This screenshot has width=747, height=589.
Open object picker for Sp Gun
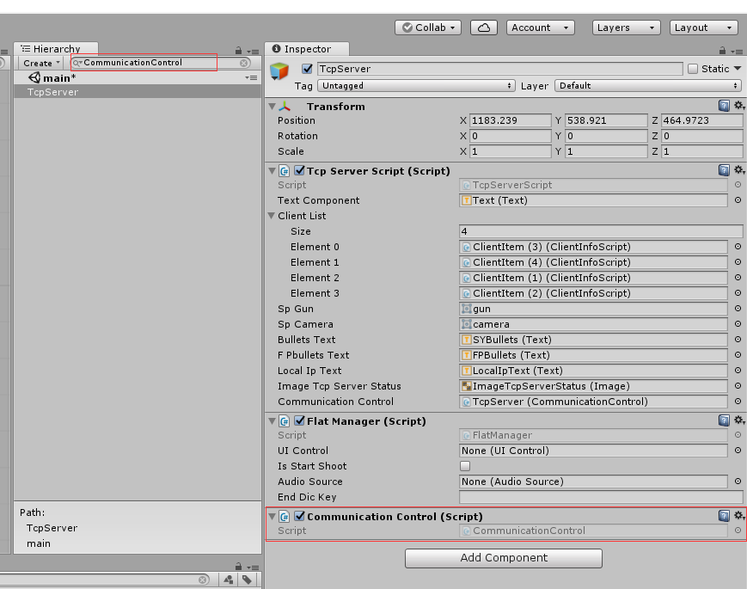click(738, 309)
